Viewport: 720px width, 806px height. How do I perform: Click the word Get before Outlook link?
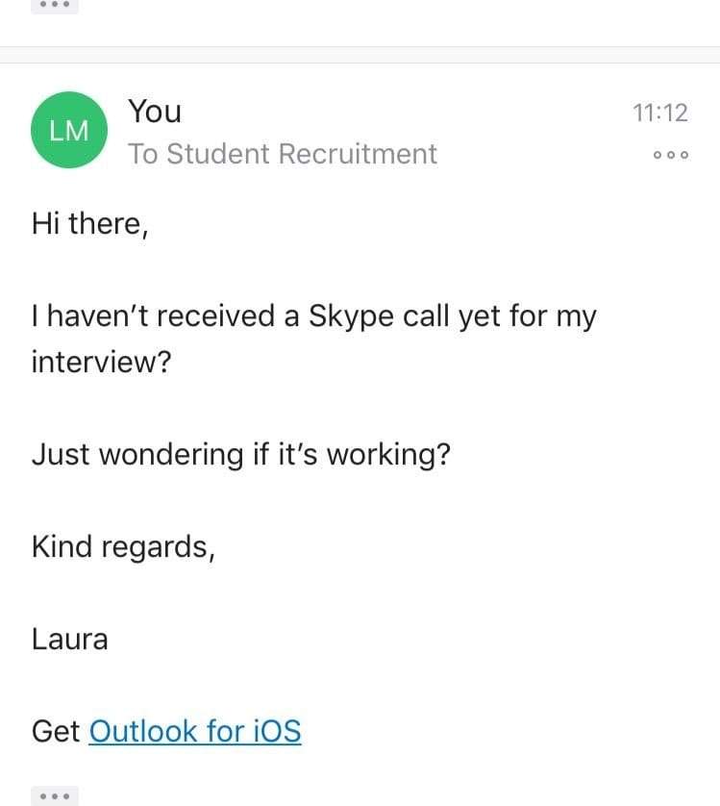tap(56, 731)
